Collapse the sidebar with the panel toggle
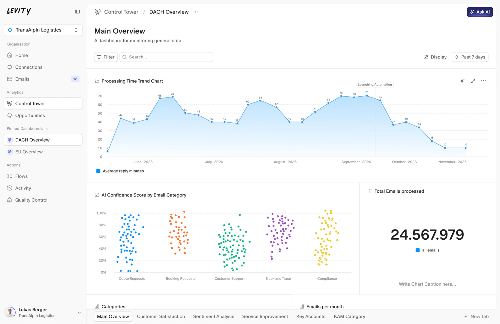This screenshot has height=324, width=500. click(77, 11)
